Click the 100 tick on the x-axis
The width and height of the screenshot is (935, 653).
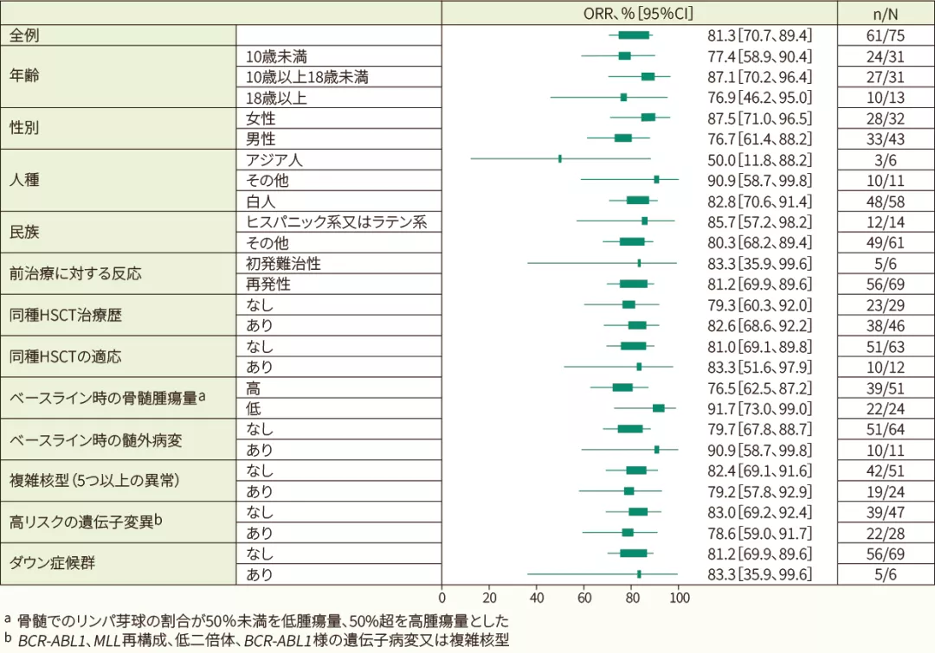click(679, 597)
